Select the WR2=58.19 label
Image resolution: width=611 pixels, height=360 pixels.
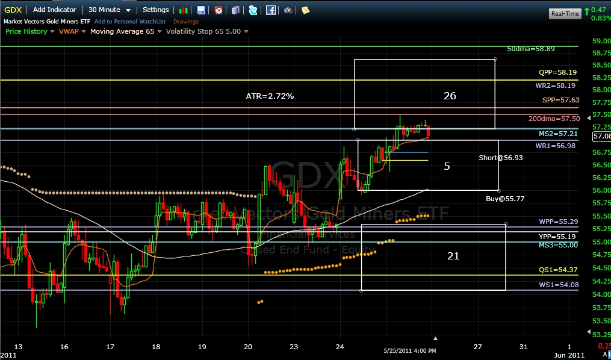(556, 85)
